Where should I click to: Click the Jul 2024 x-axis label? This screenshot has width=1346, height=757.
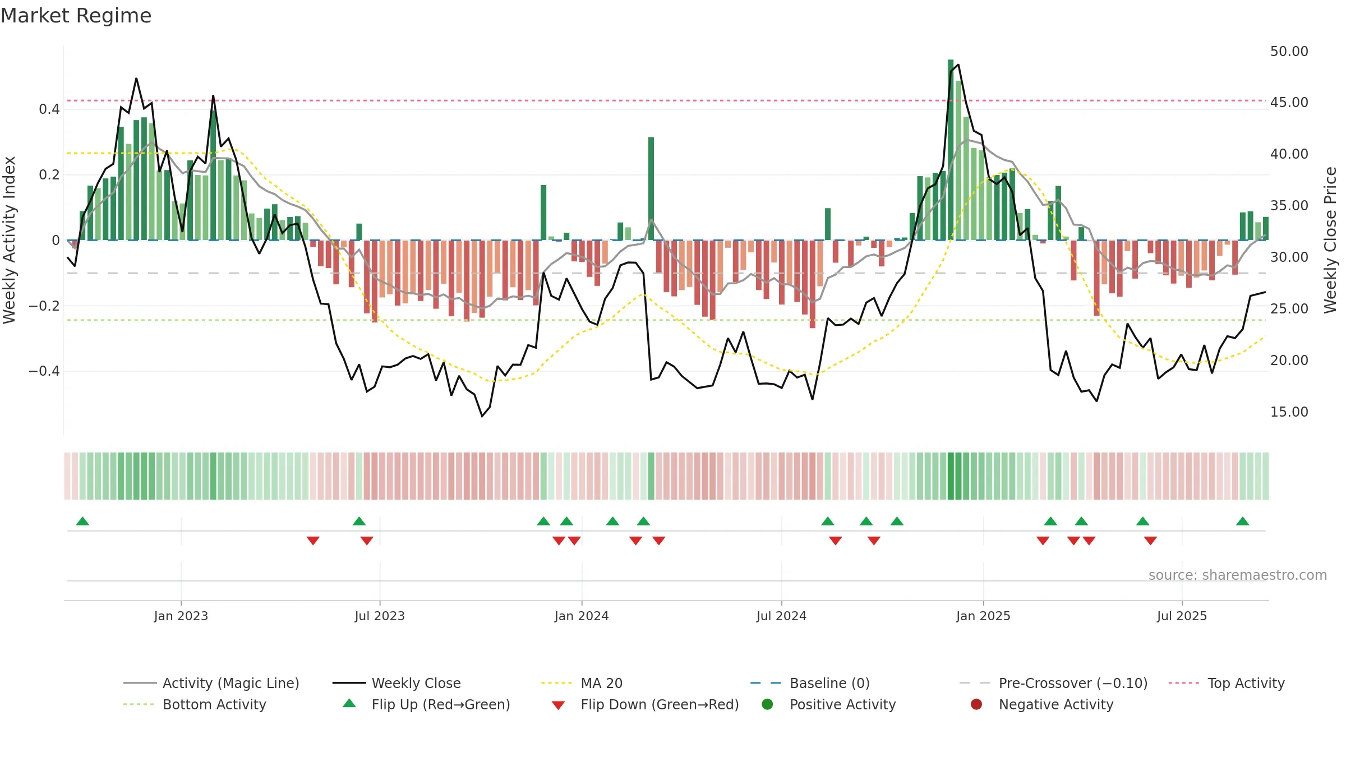click(x=781, y=616)
